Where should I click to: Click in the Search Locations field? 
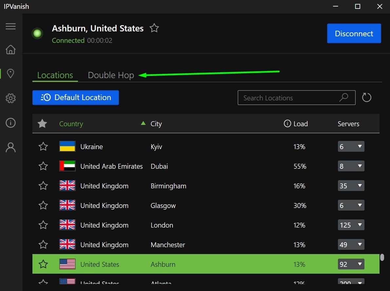tap(296, 97)
